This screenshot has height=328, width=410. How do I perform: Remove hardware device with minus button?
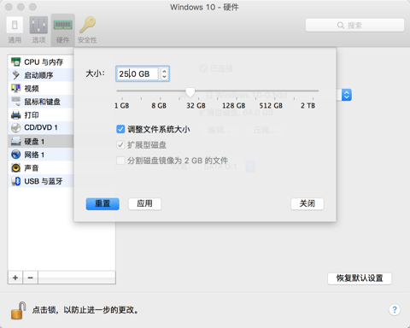coord(31,278)
